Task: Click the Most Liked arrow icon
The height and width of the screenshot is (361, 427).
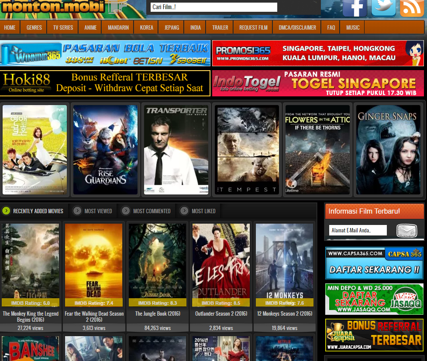Action: [x=184, y=211]
